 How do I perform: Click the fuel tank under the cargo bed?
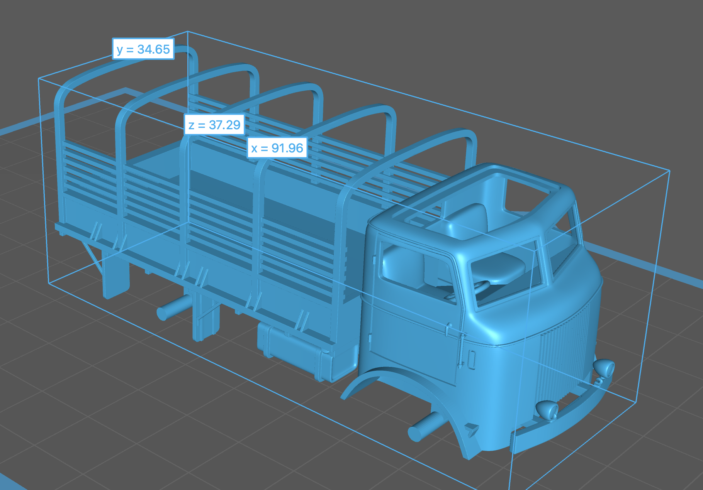coord(290,347)
